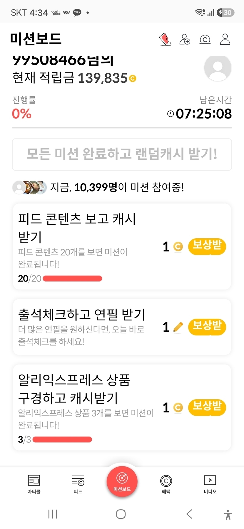Viewport: 244px width, 529px height.
Task: Switch to the 피드 tab
Action: pyautogui.click(x=78, y=484)
